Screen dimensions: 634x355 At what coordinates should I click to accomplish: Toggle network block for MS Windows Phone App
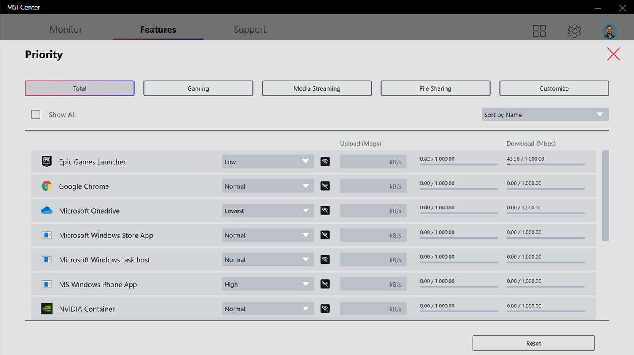pos(325,284)
